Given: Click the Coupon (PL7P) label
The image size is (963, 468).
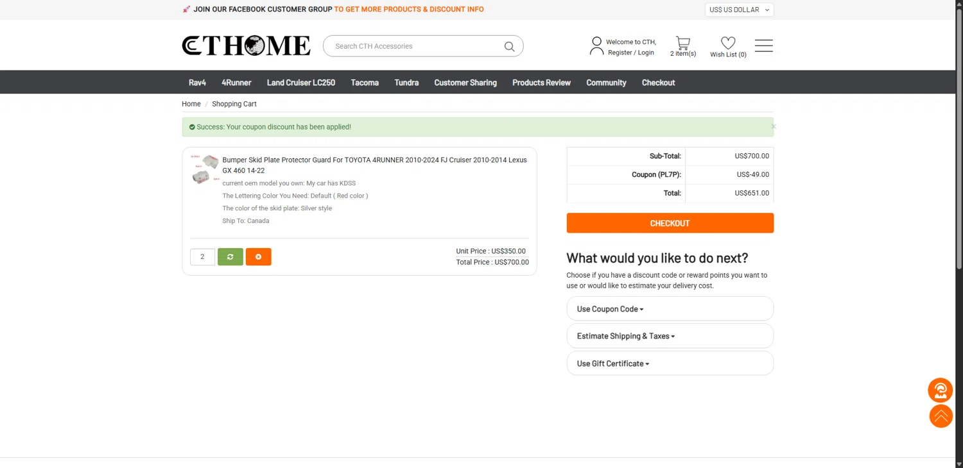Looking at the screenshot, I should (656, 174).
